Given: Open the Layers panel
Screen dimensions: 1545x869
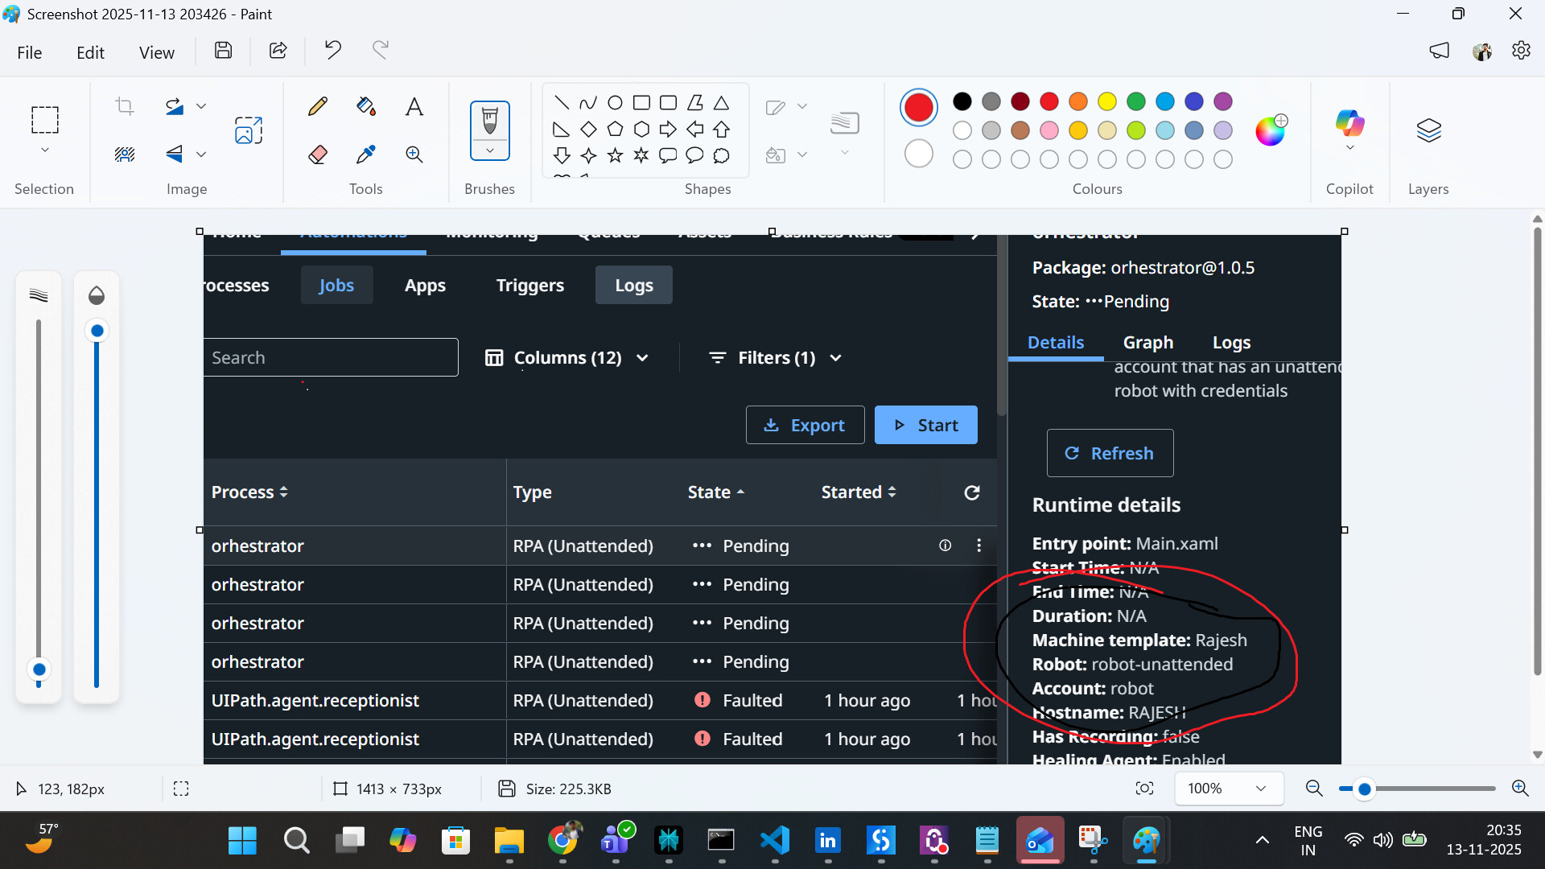Looking at the screenshot, I should tap(1428, 131).
